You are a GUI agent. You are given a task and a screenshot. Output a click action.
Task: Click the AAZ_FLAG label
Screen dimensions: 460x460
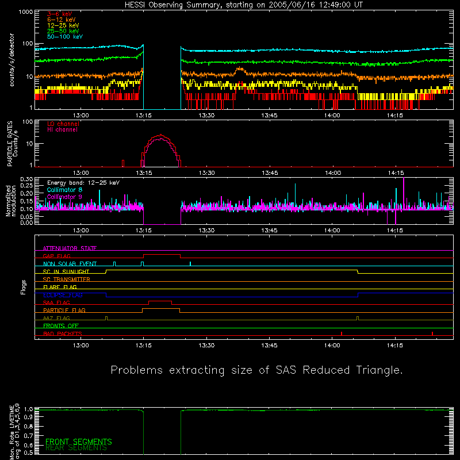pos(56,318)
